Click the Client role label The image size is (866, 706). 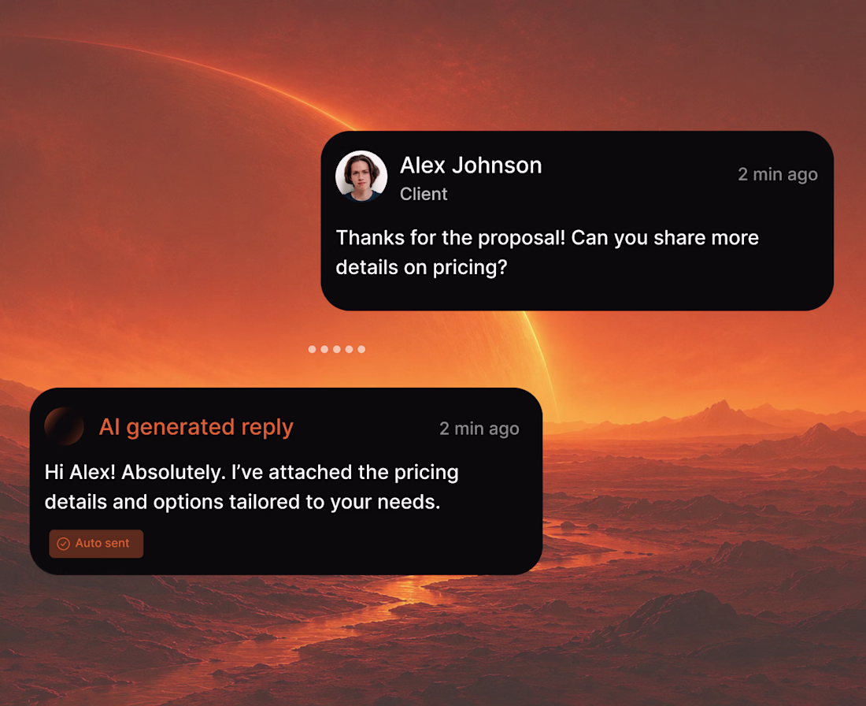[424, 194]
